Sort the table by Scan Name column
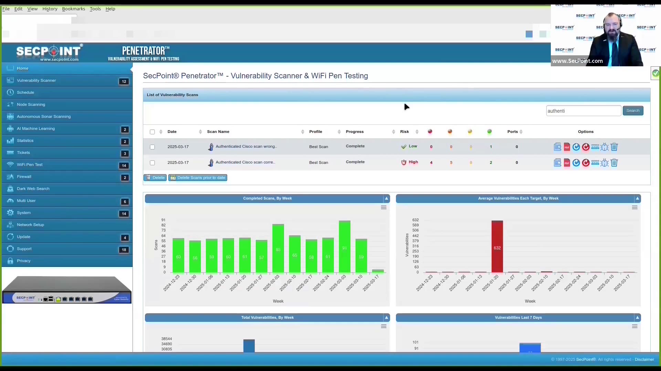This screenshot has width=661, height=371. tap(219, 132)
